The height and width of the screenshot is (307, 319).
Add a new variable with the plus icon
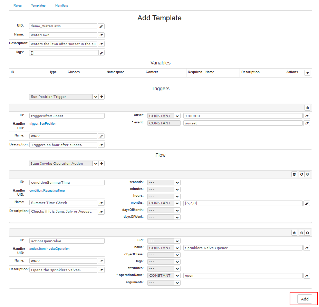point(307,73)
